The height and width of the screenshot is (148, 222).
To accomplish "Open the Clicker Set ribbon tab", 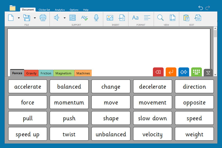I will pyautogui.click(x=44, y=10).
